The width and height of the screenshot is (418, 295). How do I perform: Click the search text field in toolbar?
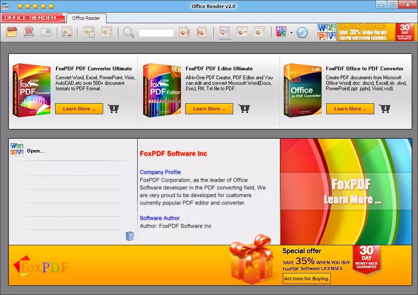[x=156, y=32]
